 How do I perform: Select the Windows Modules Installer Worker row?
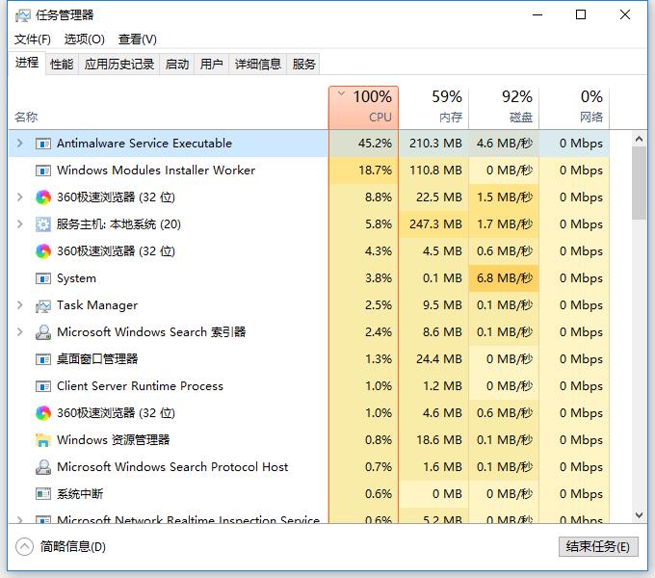click(x=309, y=171)
